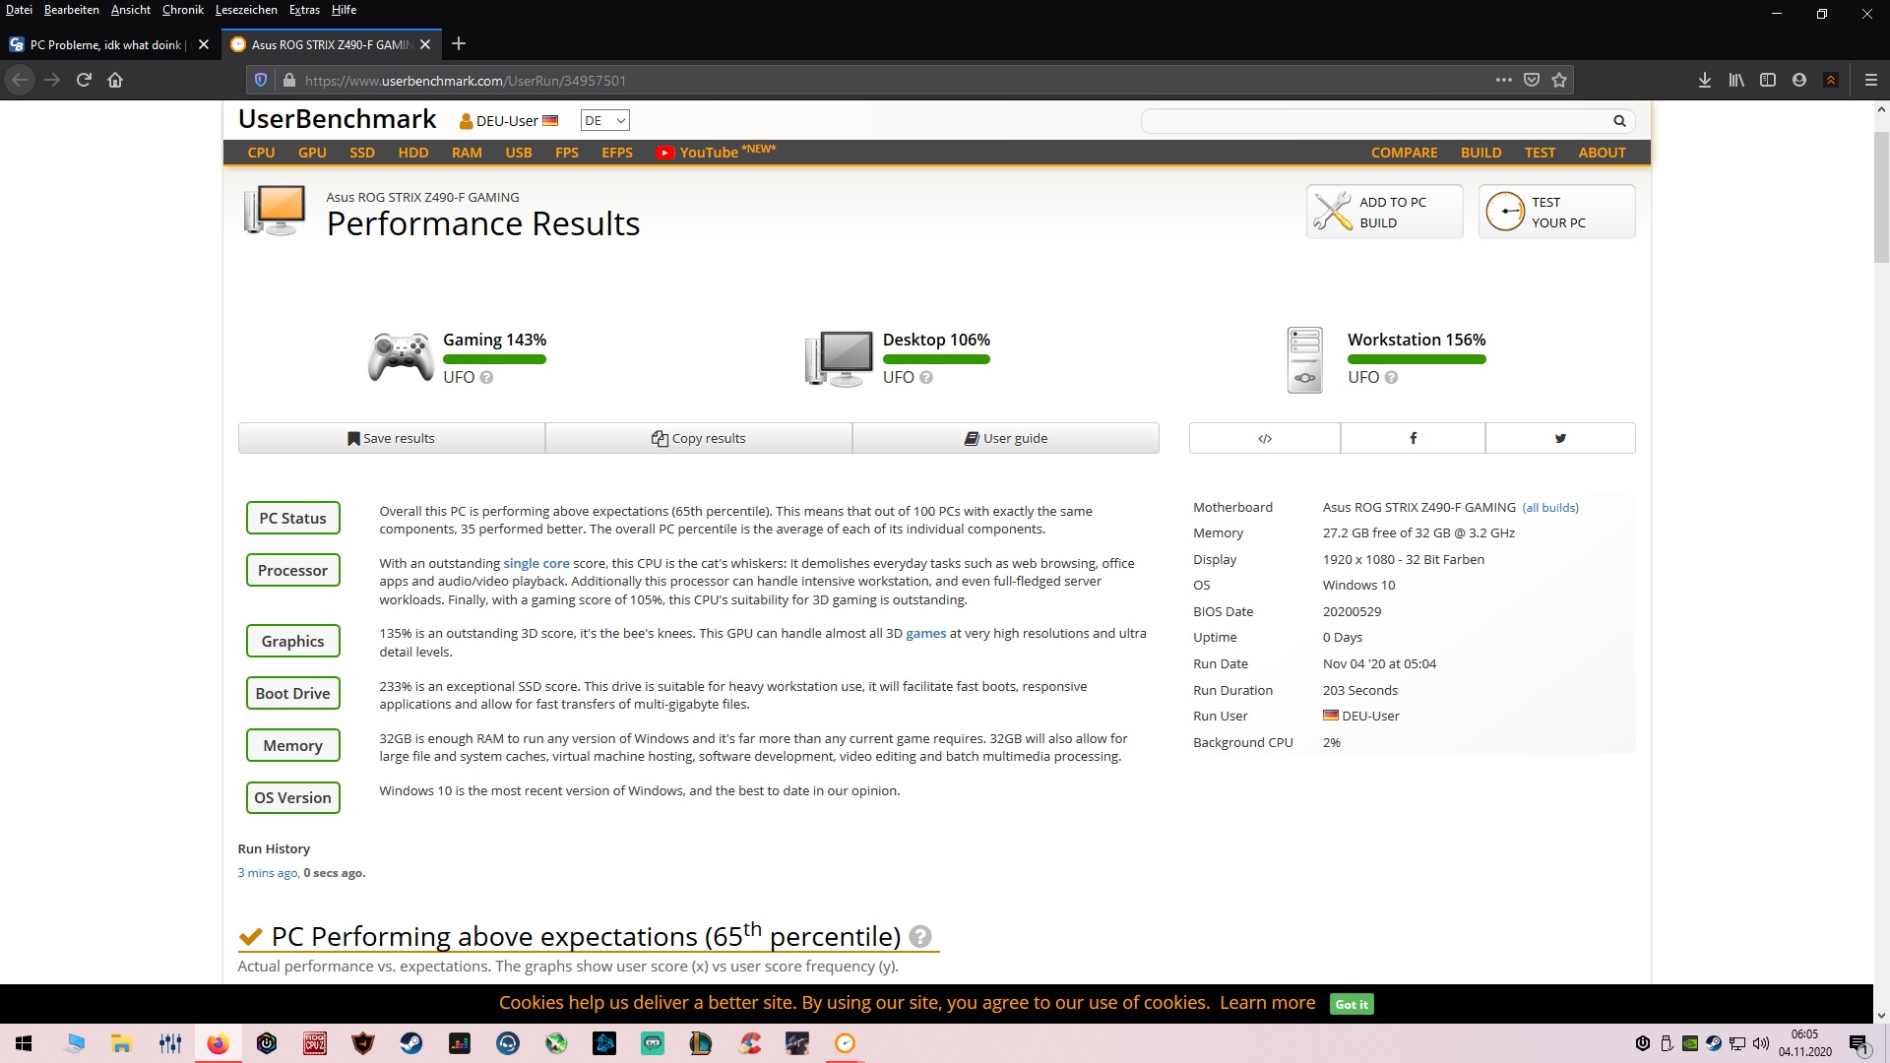
Task: Click the Firefox bookmark star icon
Action: tap(1559, 81)
